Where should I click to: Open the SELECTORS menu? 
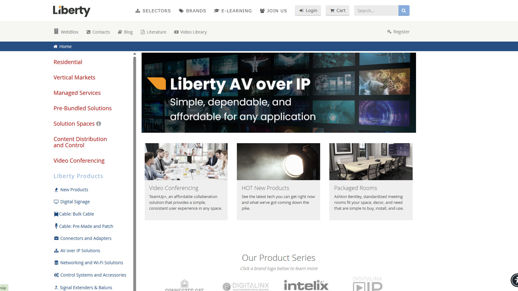[153, 11]
